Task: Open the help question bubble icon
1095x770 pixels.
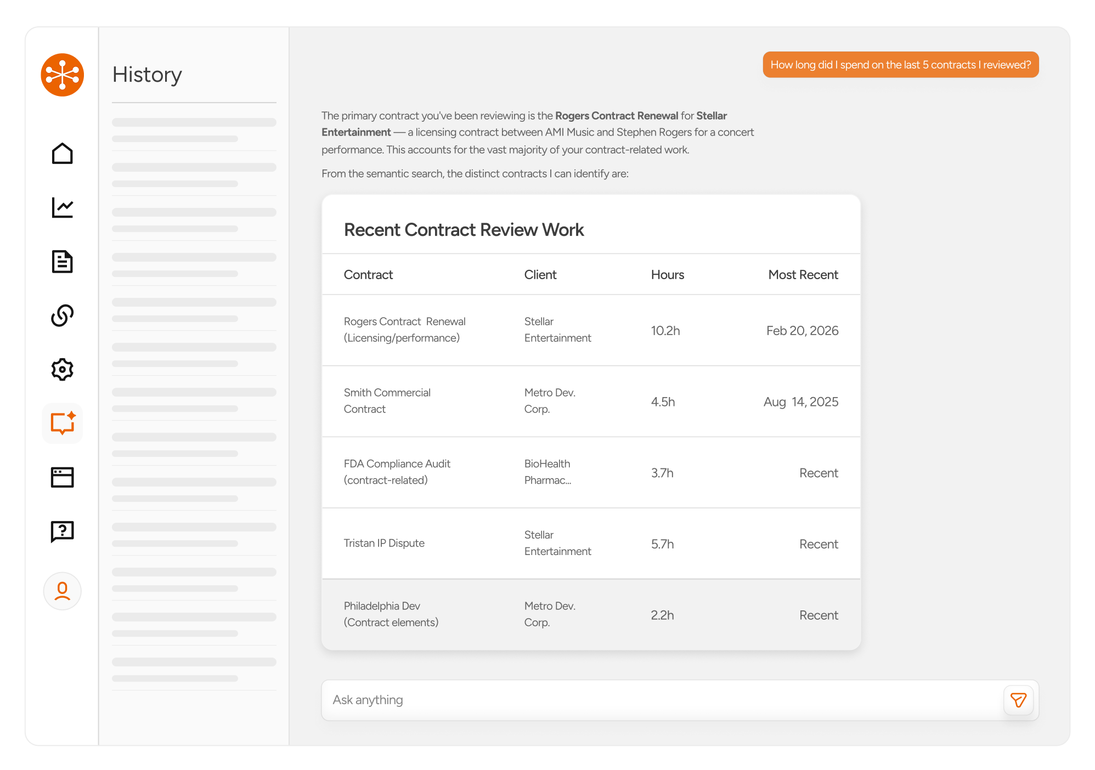Action: (x=62, y=531)
